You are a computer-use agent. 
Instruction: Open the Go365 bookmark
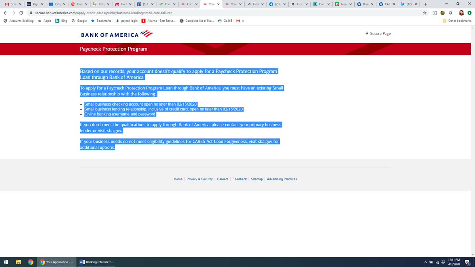[x=225, y=21]
